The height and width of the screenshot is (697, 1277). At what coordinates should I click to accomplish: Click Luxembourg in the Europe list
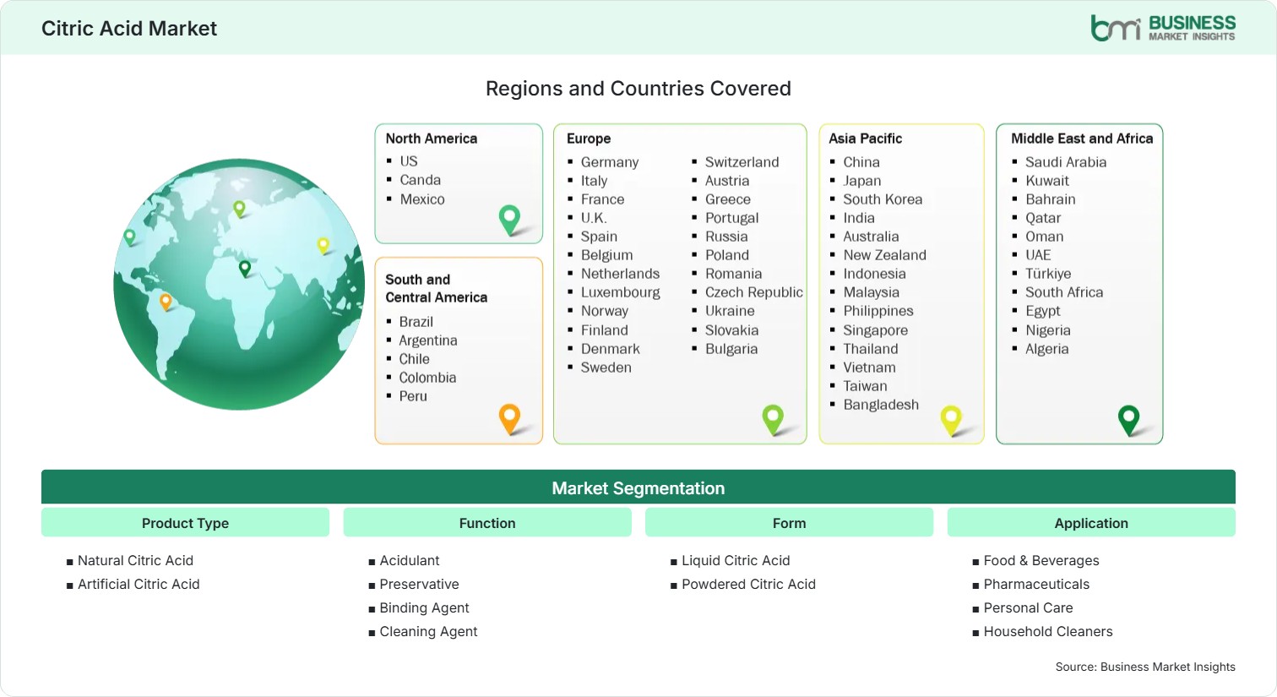tap(621, 292)
